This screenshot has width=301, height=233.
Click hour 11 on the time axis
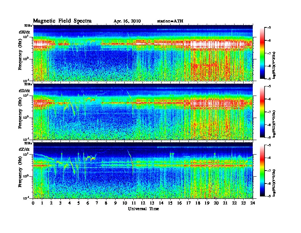[134, 203]
